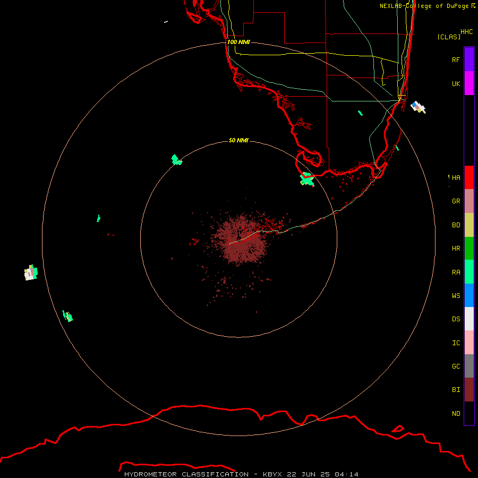The image size is (478, 478).
Task: Click the HA red legend swatch
Action: 469,177
